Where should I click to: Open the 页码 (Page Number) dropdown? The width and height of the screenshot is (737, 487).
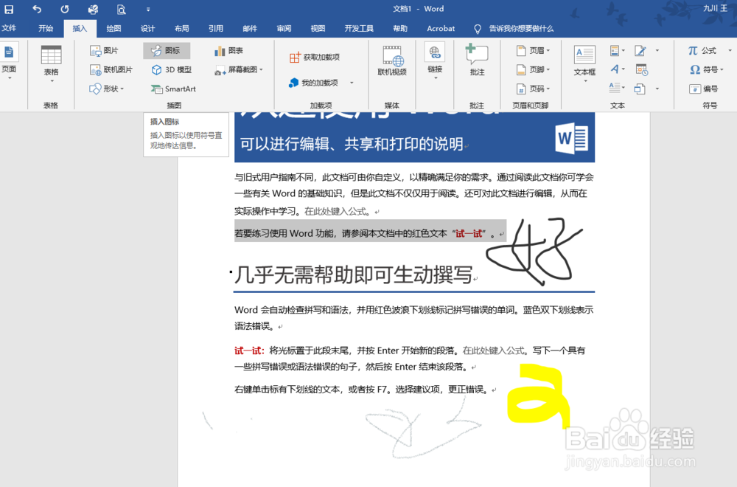(x=533, y=89)
